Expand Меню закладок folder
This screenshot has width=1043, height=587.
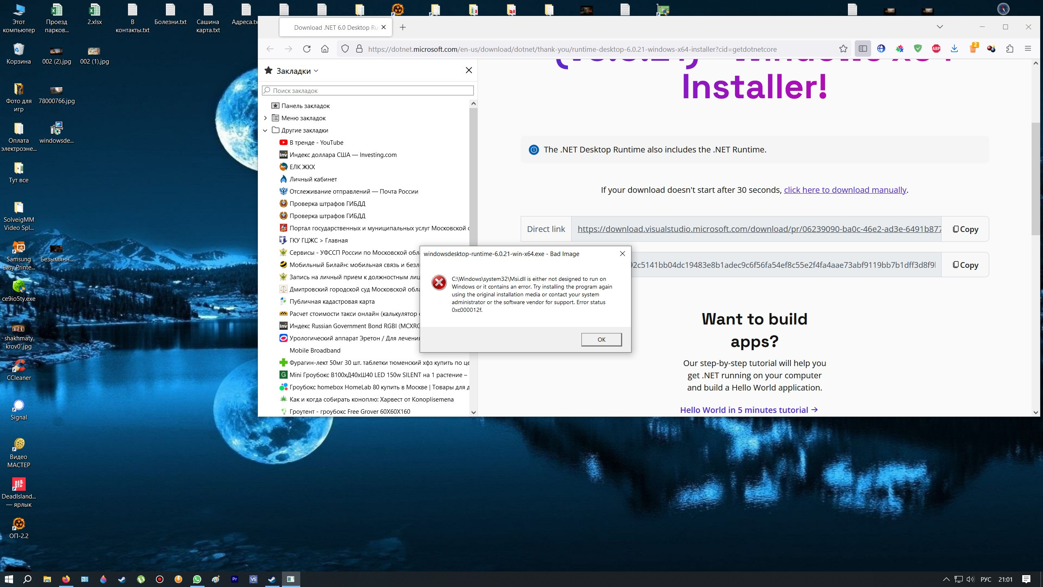(x=265, y=117)
